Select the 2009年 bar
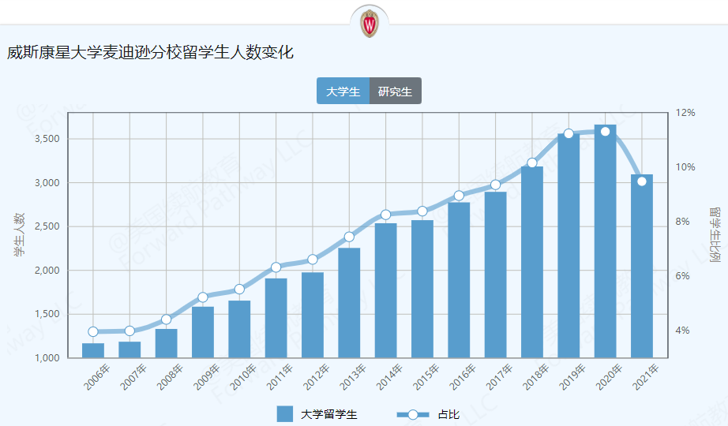 click(x=203, y=332)
